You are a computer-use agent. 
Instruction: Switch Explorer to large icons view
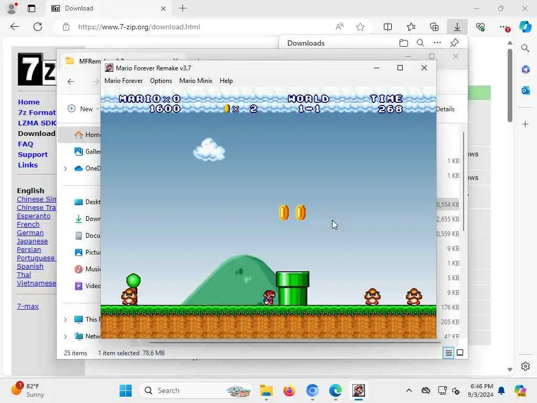pyautogui.click(x=460, y=353)
